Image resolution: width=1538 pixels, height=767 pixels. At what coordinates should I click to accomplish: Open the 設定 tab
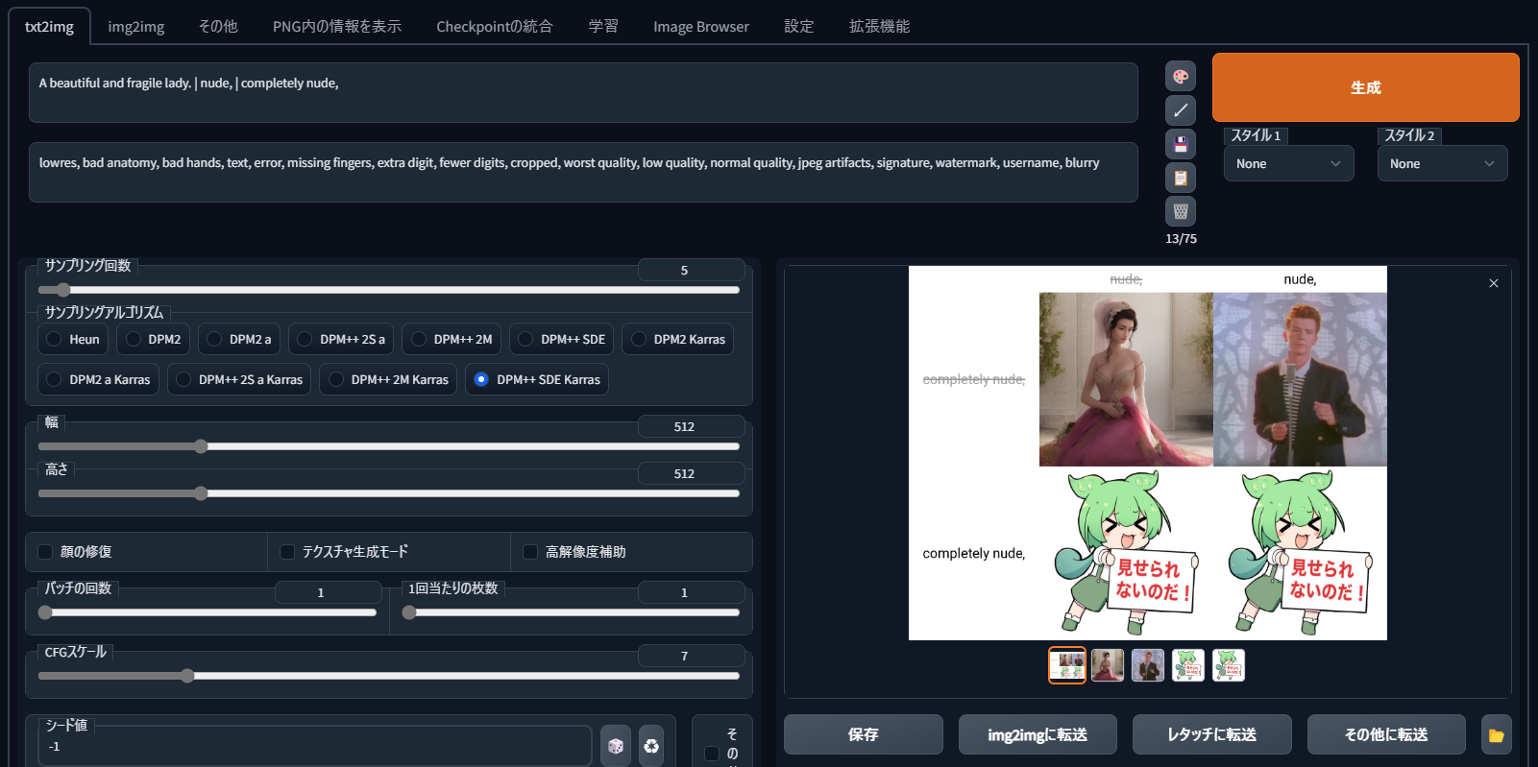click(799, 26)
